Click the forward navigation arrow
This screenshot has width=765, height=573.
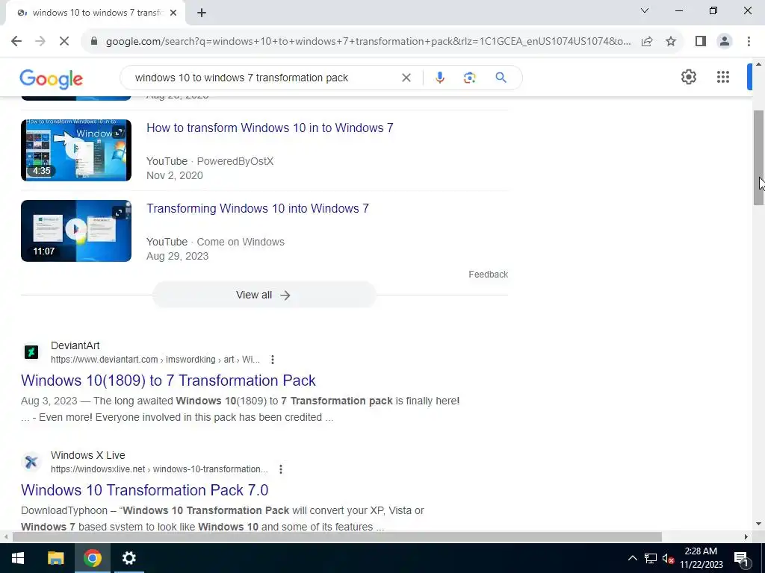tap(40, 41)
